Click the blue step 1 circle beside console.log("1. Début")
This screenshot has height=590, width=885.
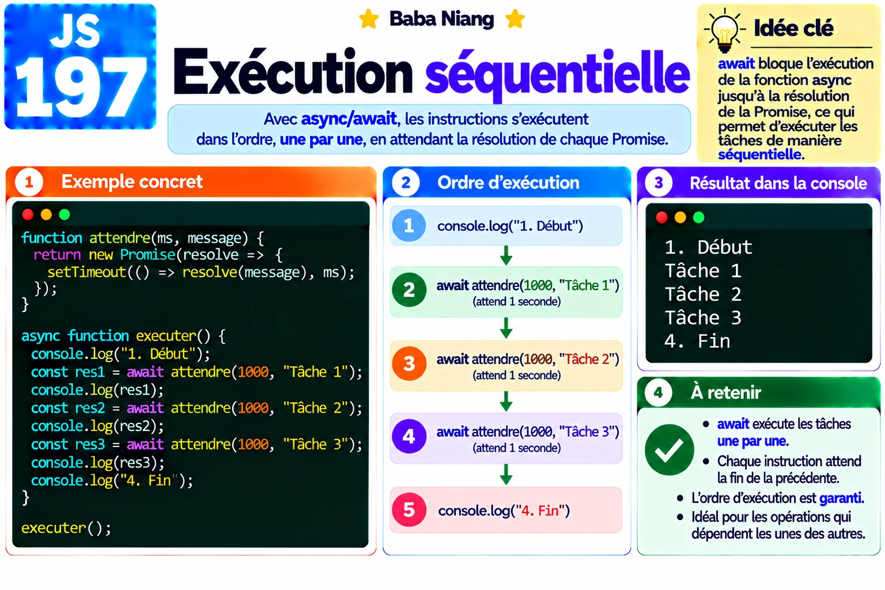pyautogui.click(x=409, y=225)
